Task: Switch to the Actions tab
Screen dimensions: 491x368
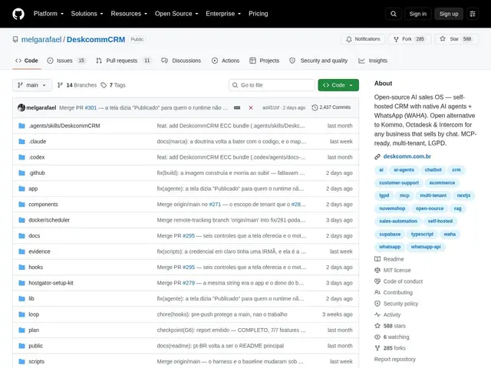Action: [226, 61]
